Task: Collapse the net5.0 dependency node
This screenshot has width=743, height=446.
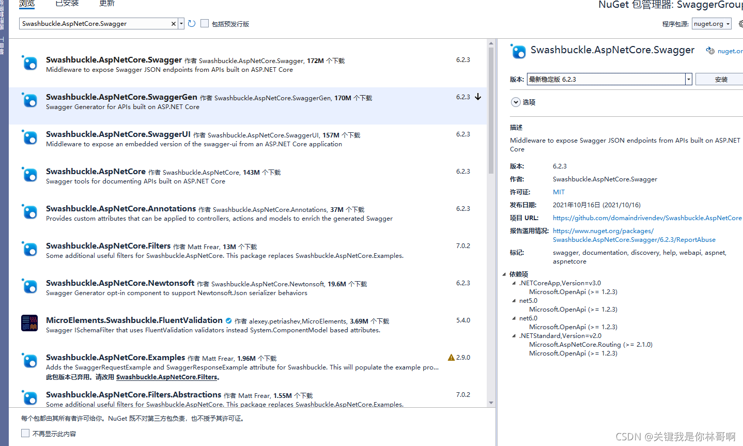Action: tap(514, 300)
